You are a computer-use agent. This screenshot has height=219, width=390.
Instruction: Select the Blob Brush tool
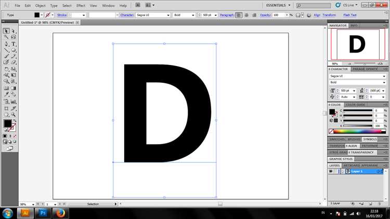[x=6, y=62]
